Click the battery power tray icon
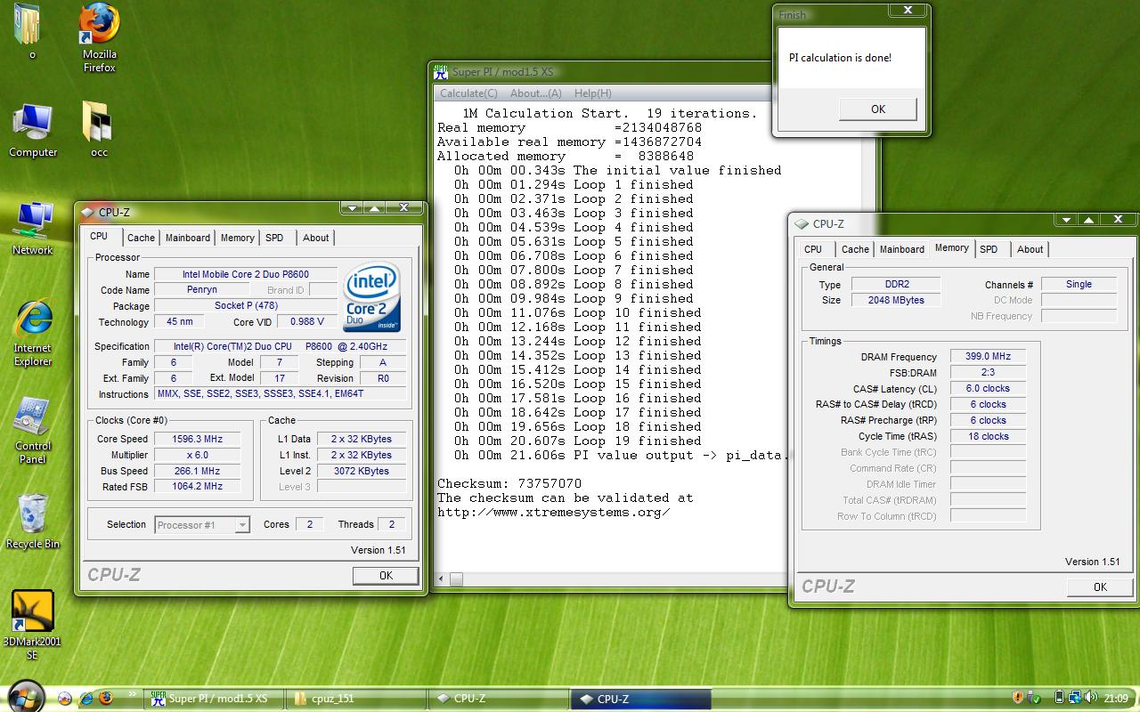Viewport: 1140px width, 712px height. (1059, 699)
